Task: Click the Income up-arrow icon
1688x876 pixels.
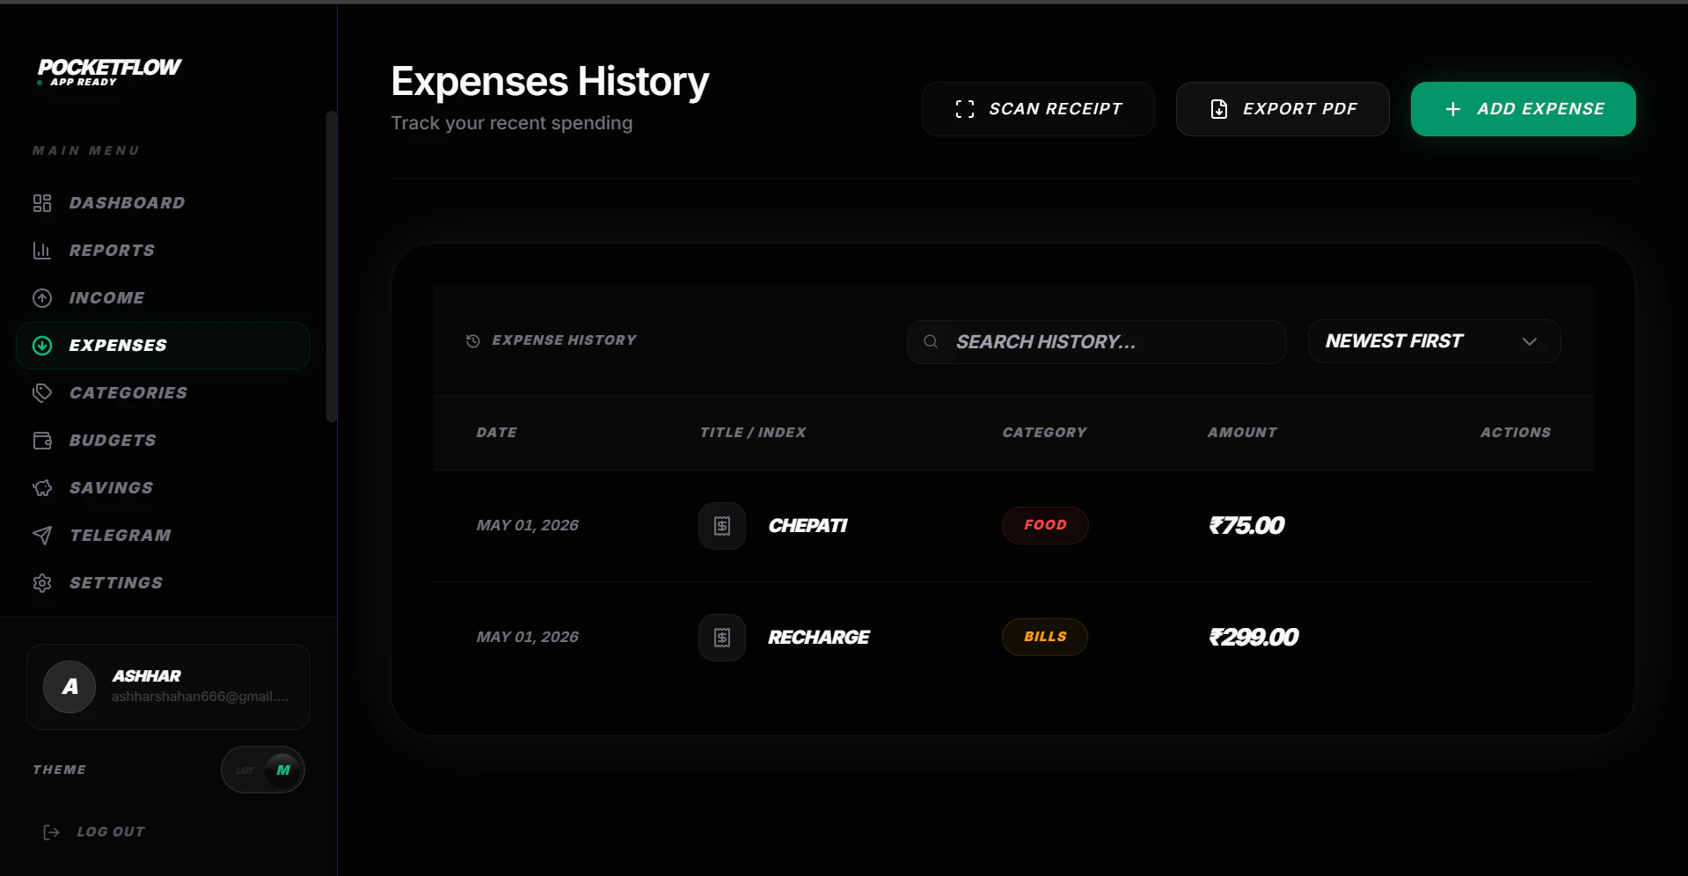Action: pyautogui.click(x=42, y=298)
